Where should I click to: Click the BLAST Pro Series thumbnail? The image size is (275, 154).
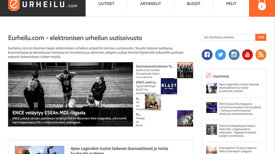pyautogui.click(x=169, y=86)
